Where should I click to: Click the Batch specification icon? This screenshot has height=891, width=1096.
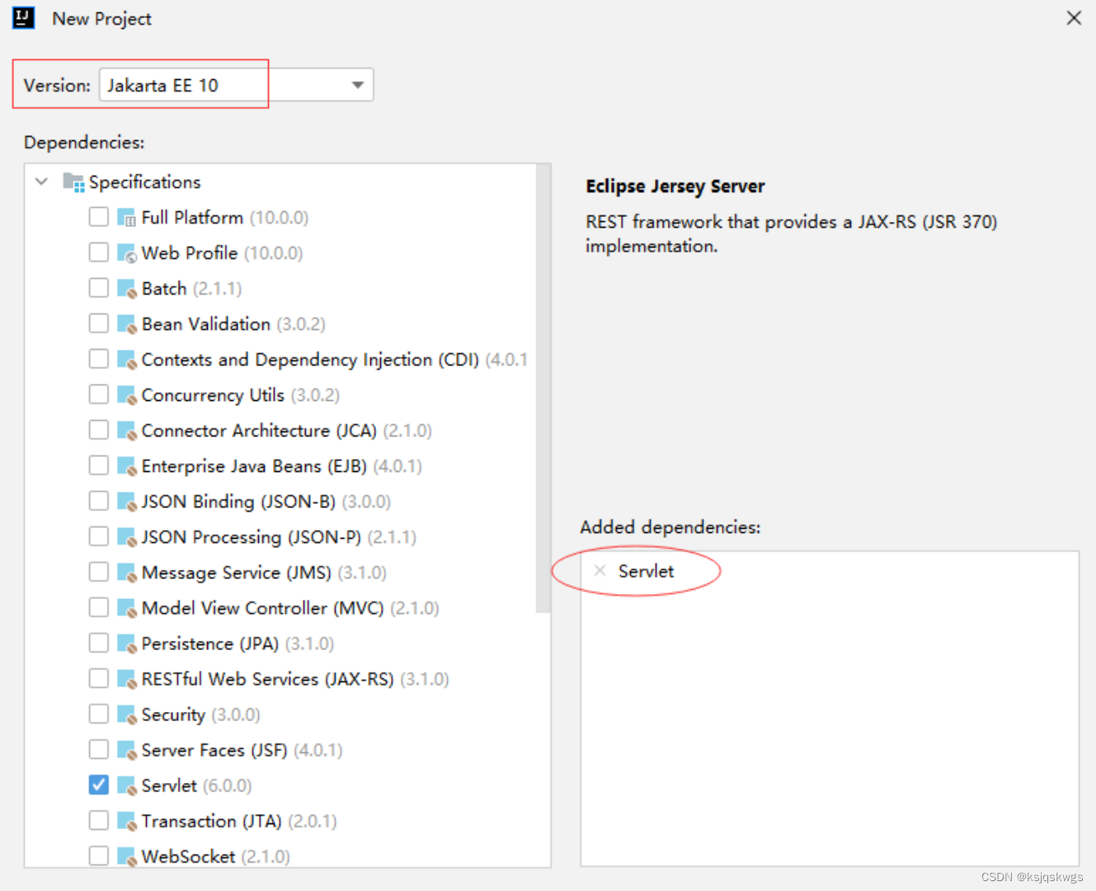[126, 289]
